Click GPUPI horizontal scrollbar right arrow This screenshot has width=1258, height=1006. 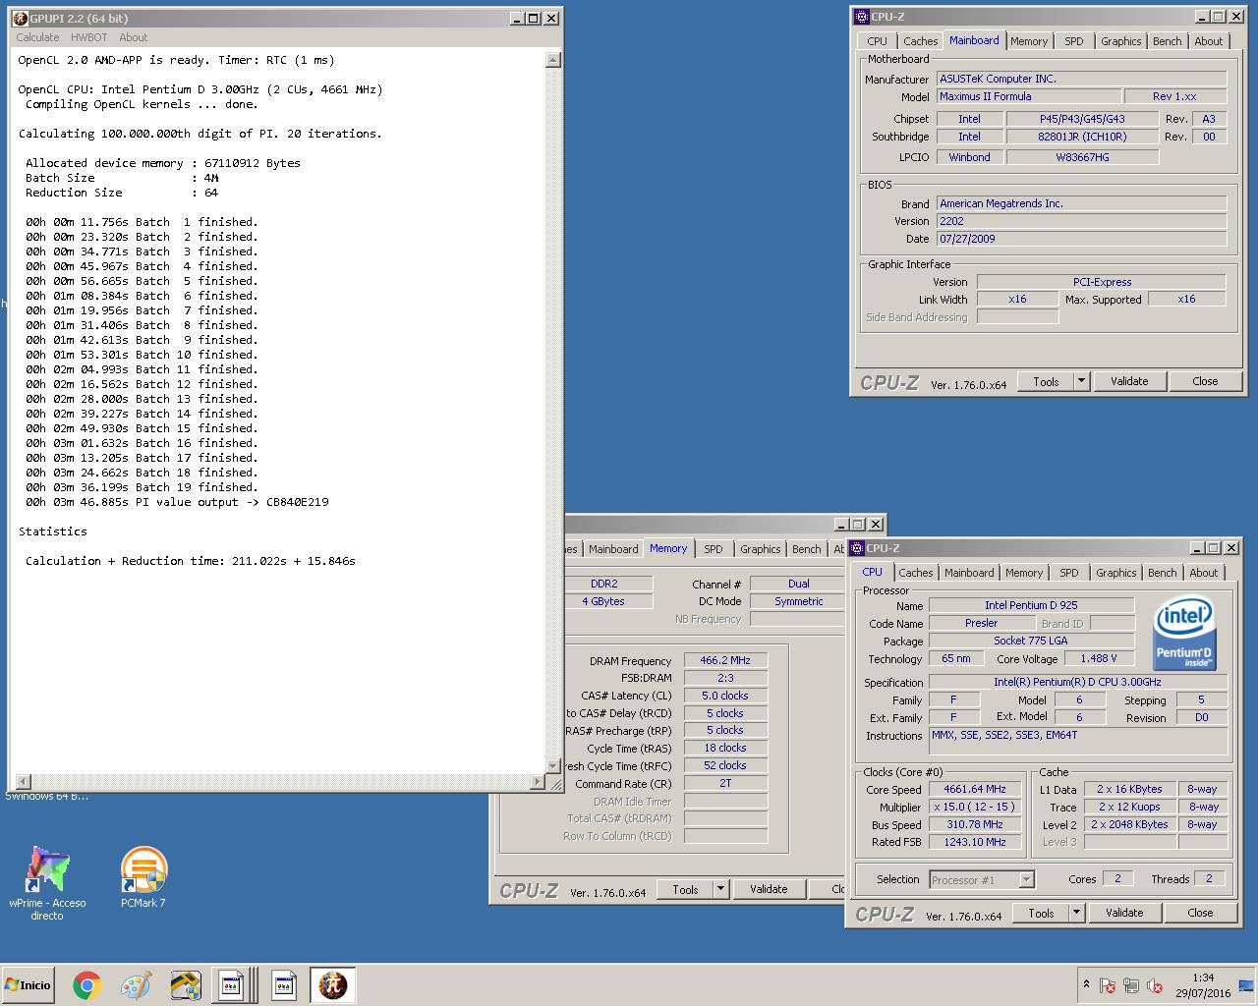point(538,782)
